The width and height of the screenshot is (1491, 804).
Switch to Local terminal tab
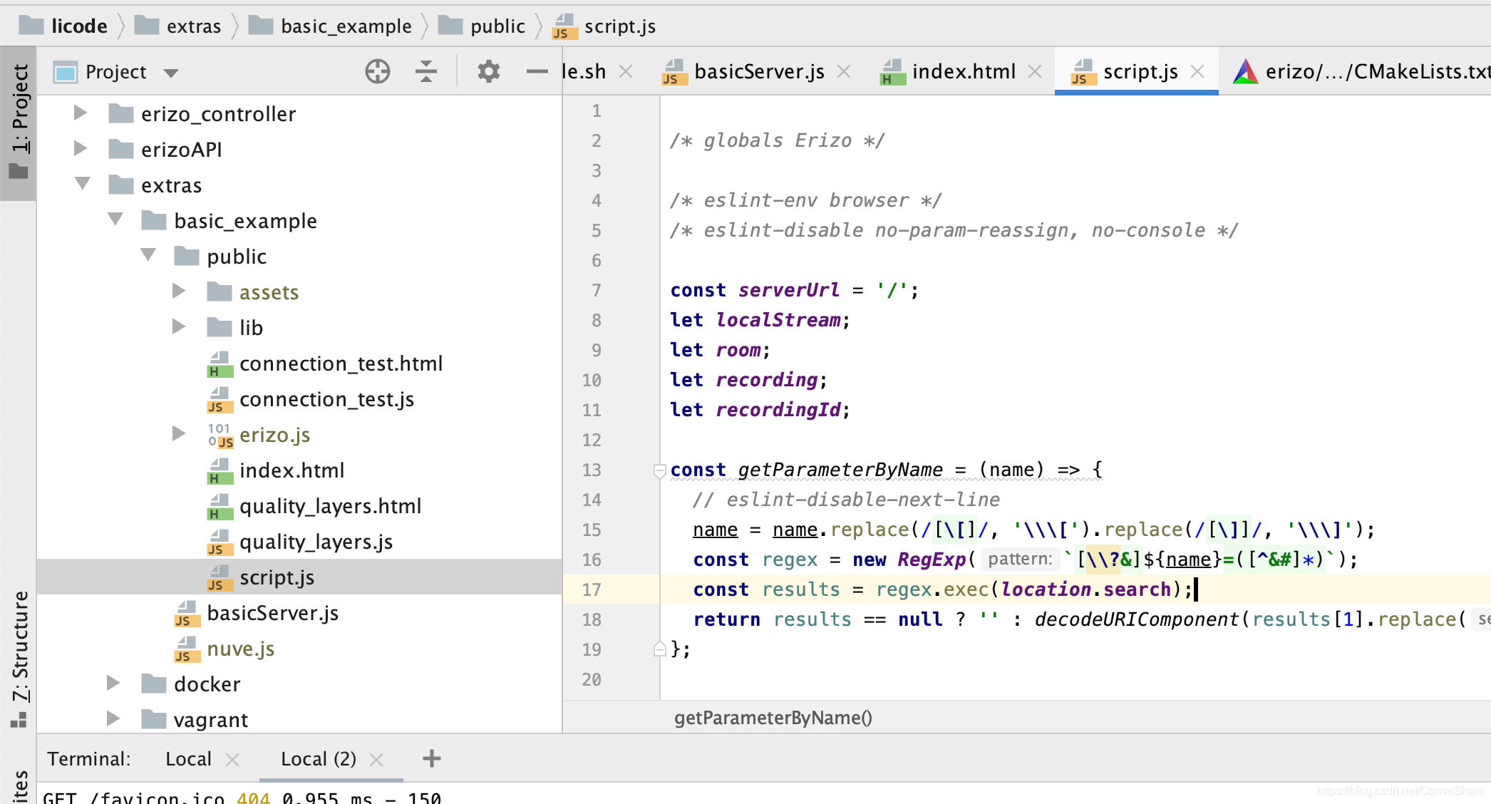pos(188,758)
